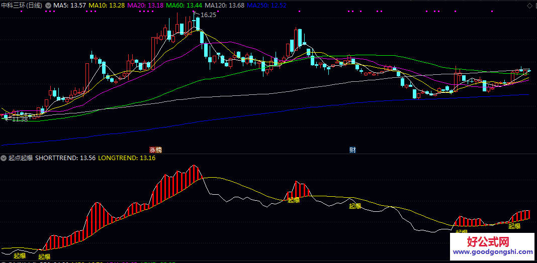
Task: Expand the MA indicator settings arrow
Action: pos(48,6)
